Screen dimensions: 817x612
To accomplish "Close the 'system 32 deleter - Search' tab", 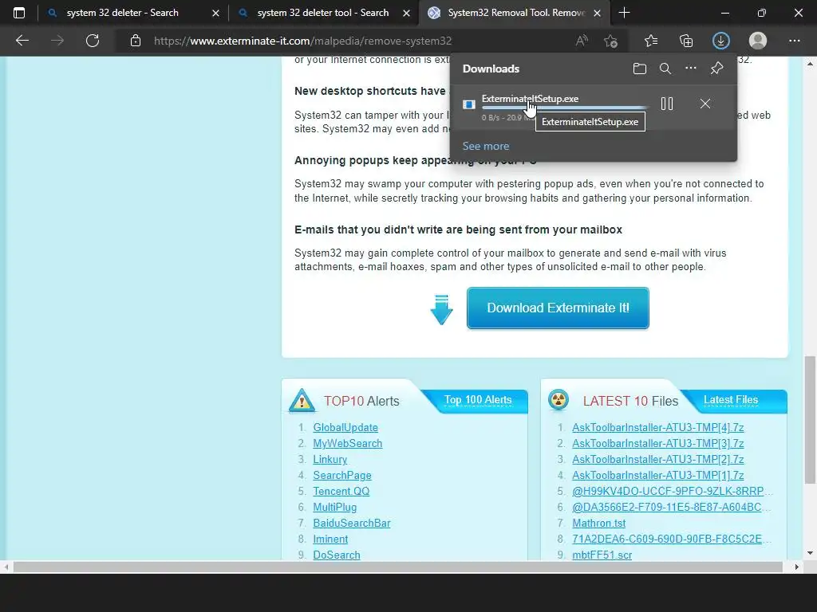I will coord(215,13).
